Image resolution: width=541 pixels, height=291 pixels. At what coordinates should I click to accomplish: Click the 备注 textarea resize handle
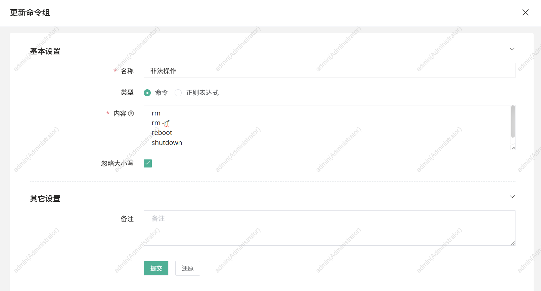pos(512,243)
